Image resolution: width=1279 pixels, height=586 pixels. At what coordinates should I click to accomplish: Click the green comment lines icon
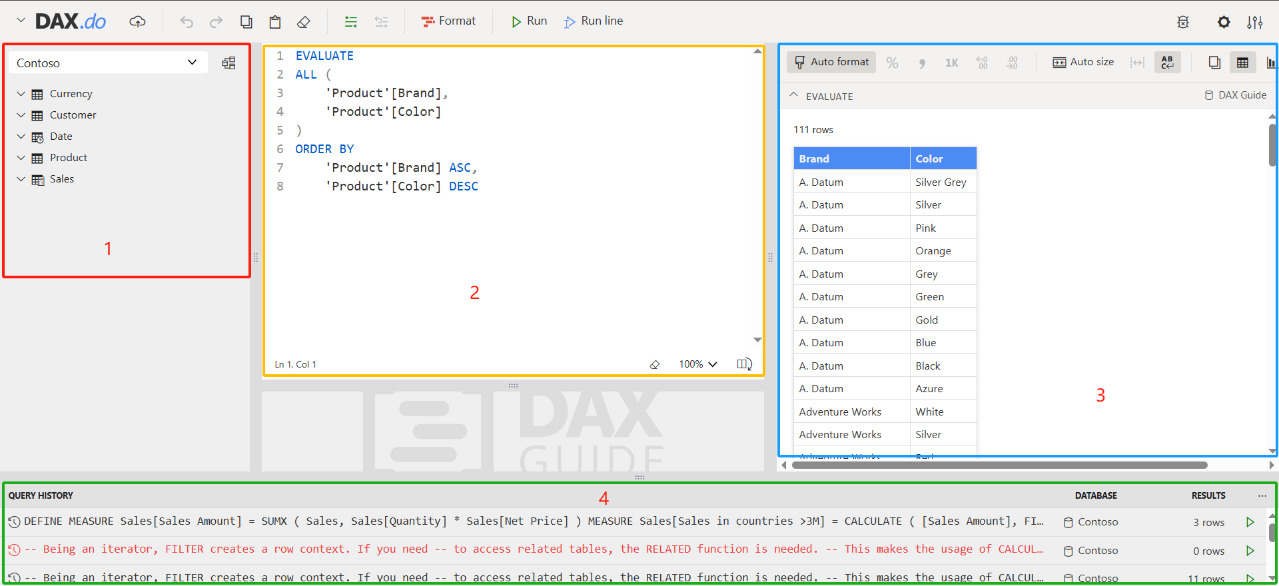click(351, 22)
